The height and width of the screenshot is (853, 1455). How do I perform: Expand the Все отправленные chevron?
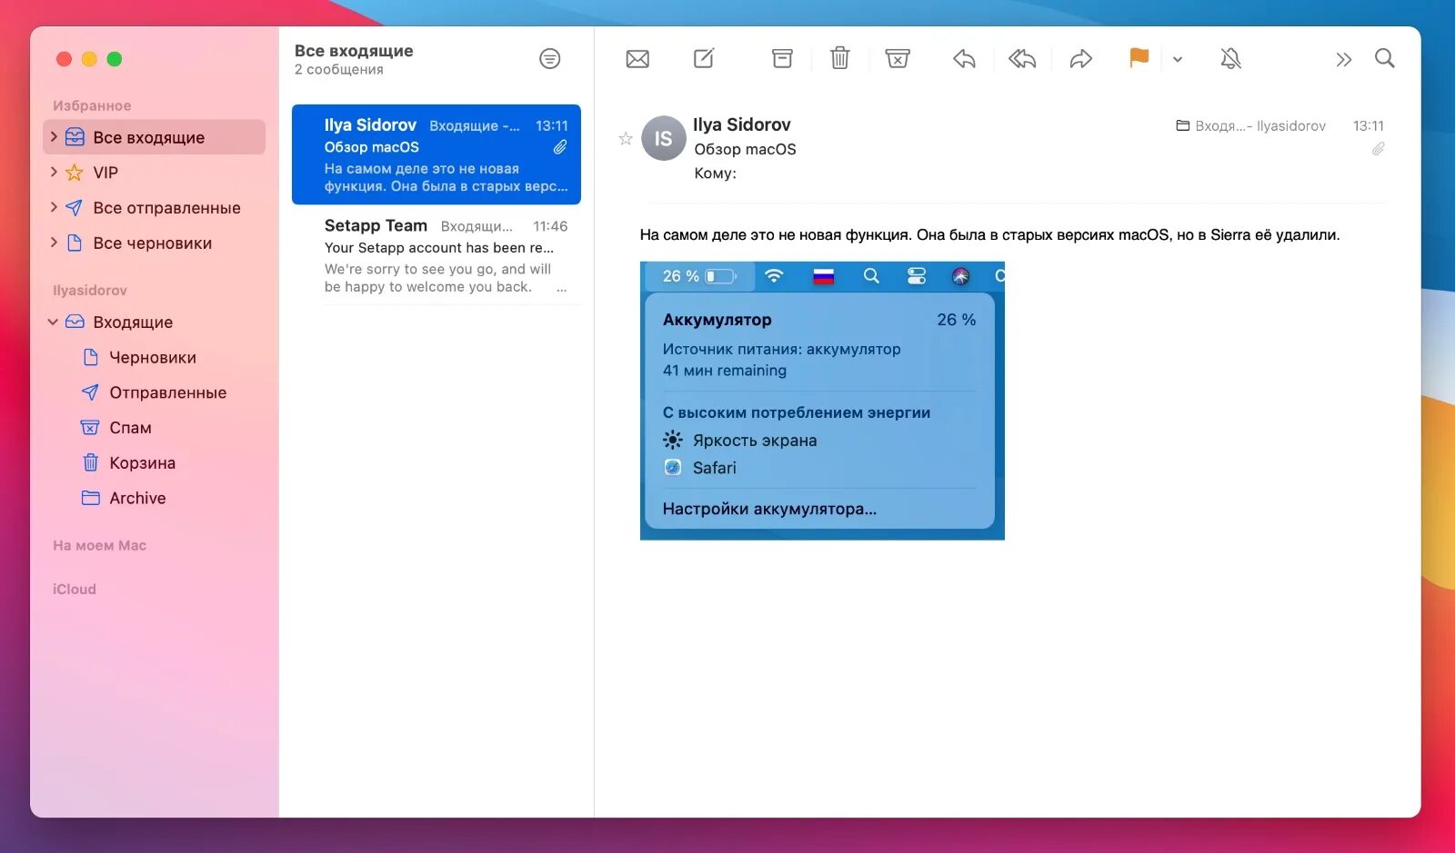click(54, 207)
